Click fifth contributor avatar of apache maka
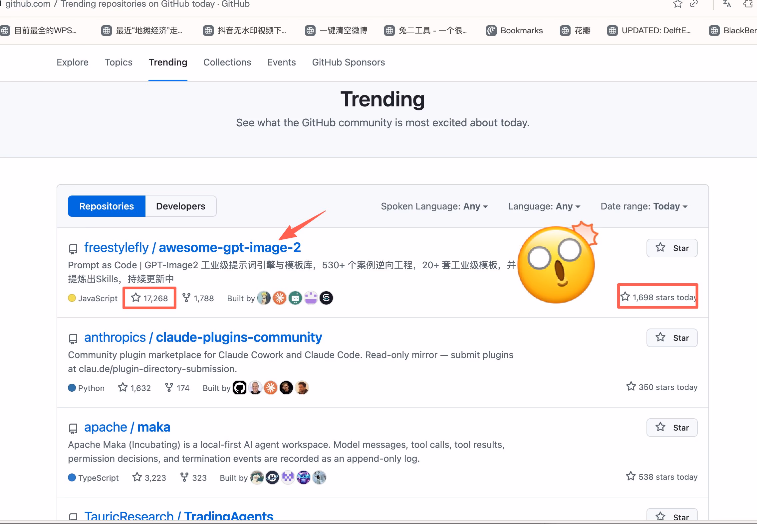757x524 pixels. [x=319, y=477]
